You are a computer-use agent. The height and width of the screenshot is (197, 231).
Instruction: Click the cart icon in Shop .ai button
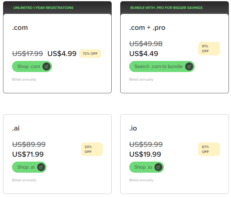pos(41,167)
